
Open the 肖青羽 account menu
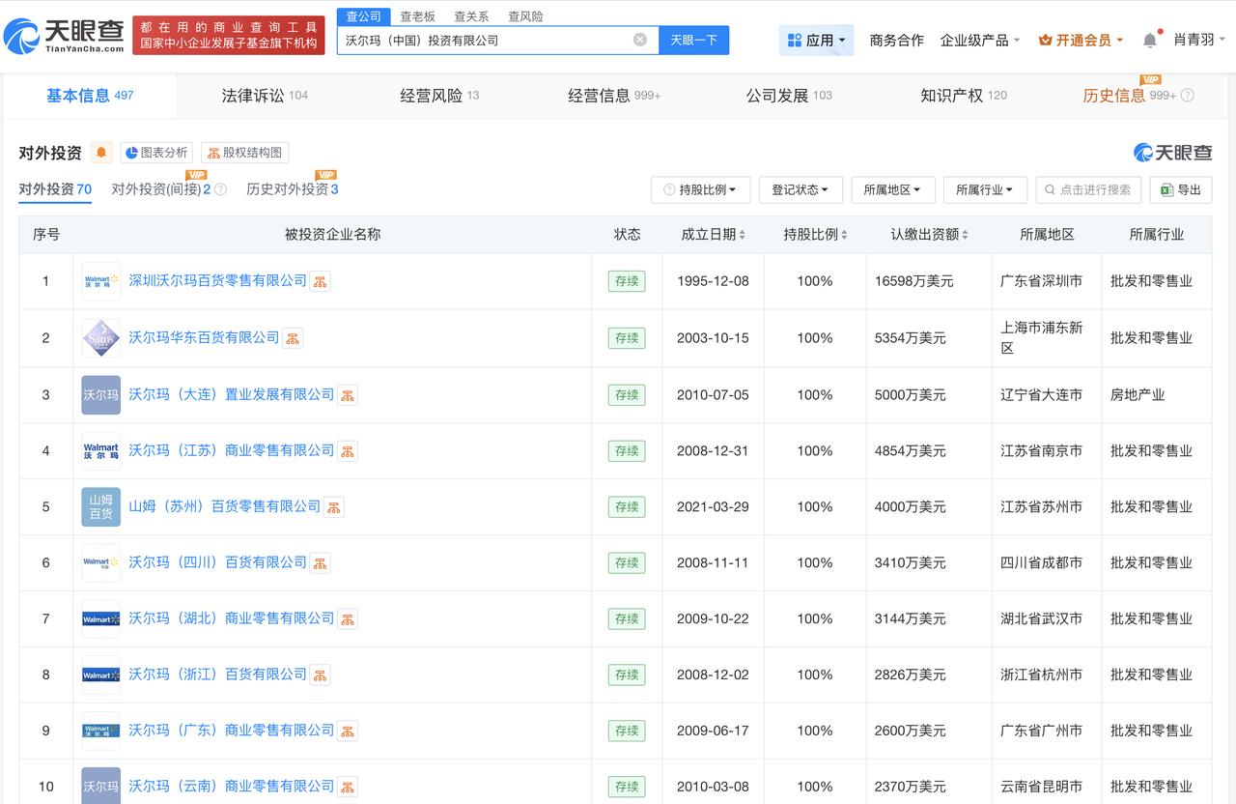pyautogui.click(x=1199, y=40)
